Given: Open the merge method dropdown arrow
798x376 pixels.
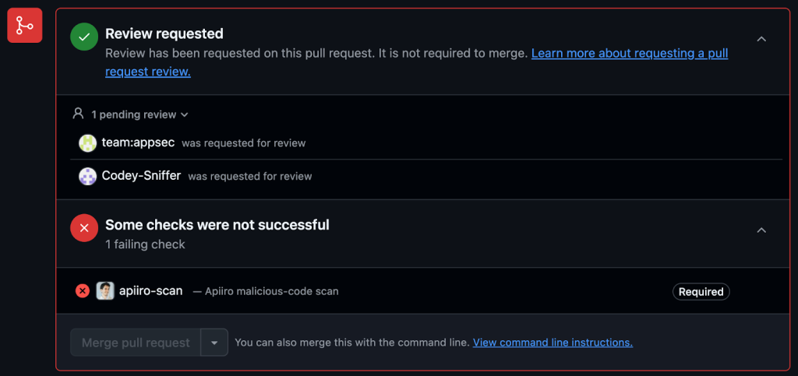Looking at the screenshot, I should (214, 343).
